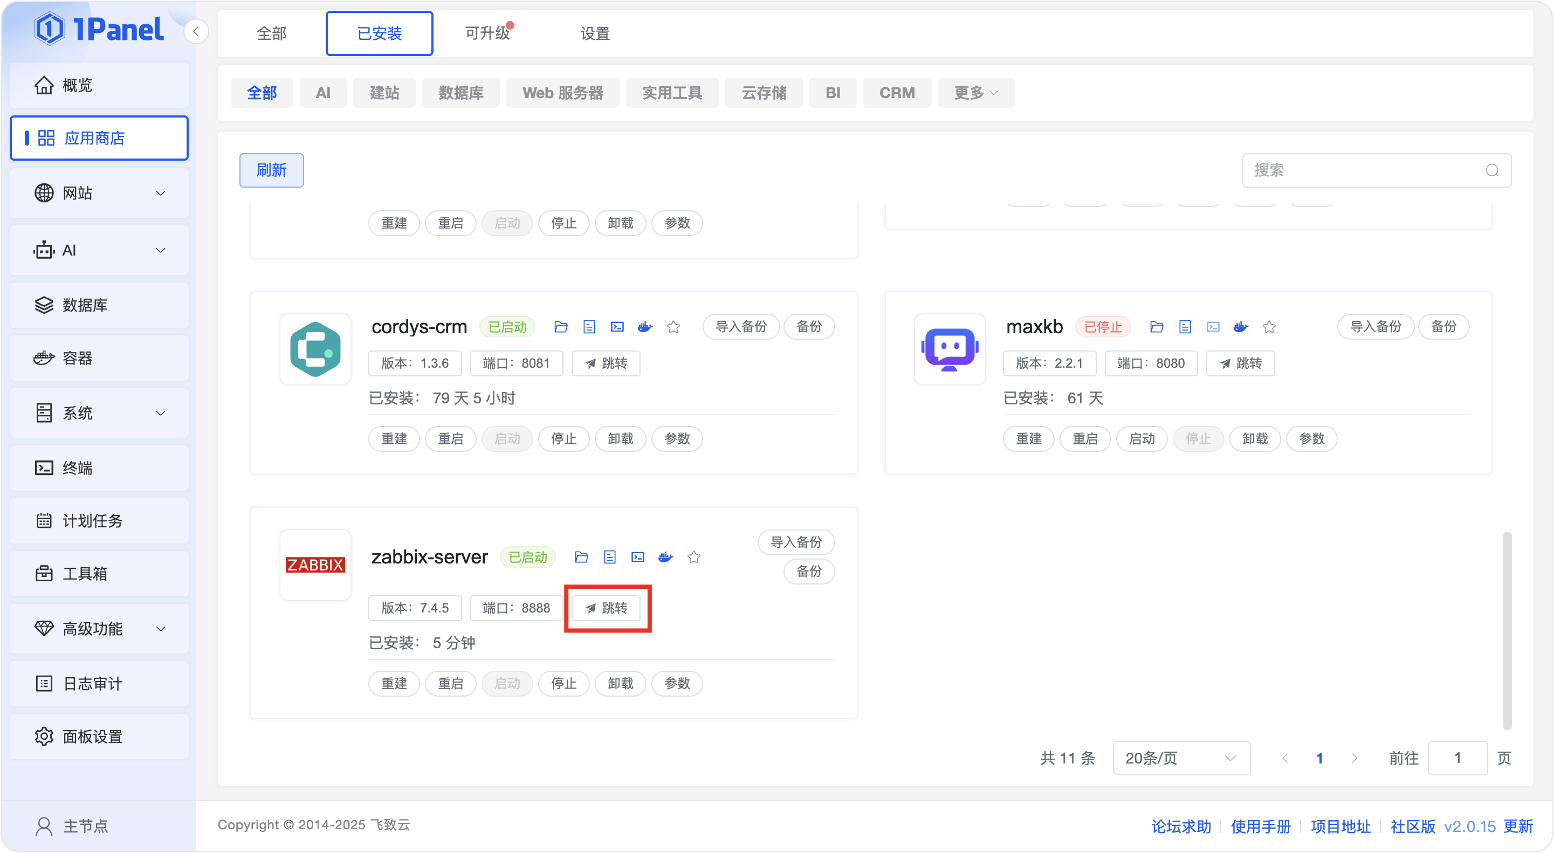
Task: Favorite maxkb with the star icon
Action: click(1269, 327)
